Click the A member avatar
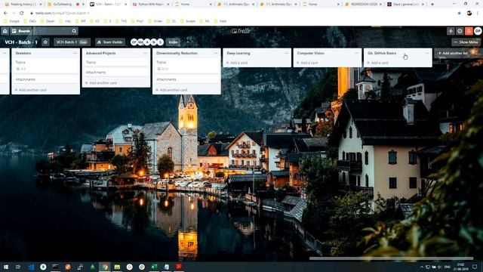Screen dimensions: 483x272 coord(147,42)
